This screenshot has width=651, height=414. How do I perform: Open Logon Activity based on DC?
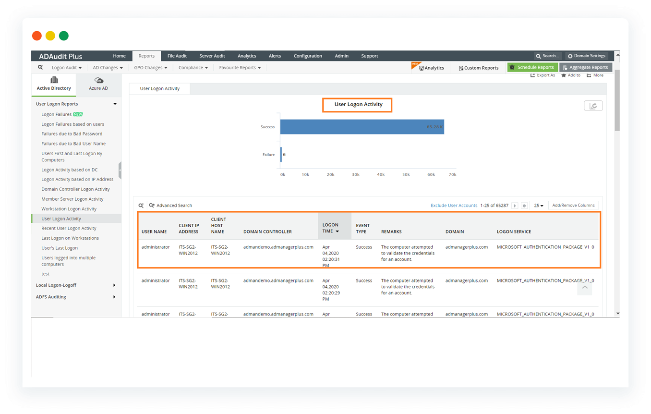pos(69,170)
